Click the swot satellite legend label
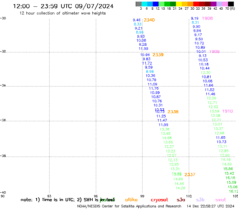The image size is (238, 209). [x=221, y=200]
